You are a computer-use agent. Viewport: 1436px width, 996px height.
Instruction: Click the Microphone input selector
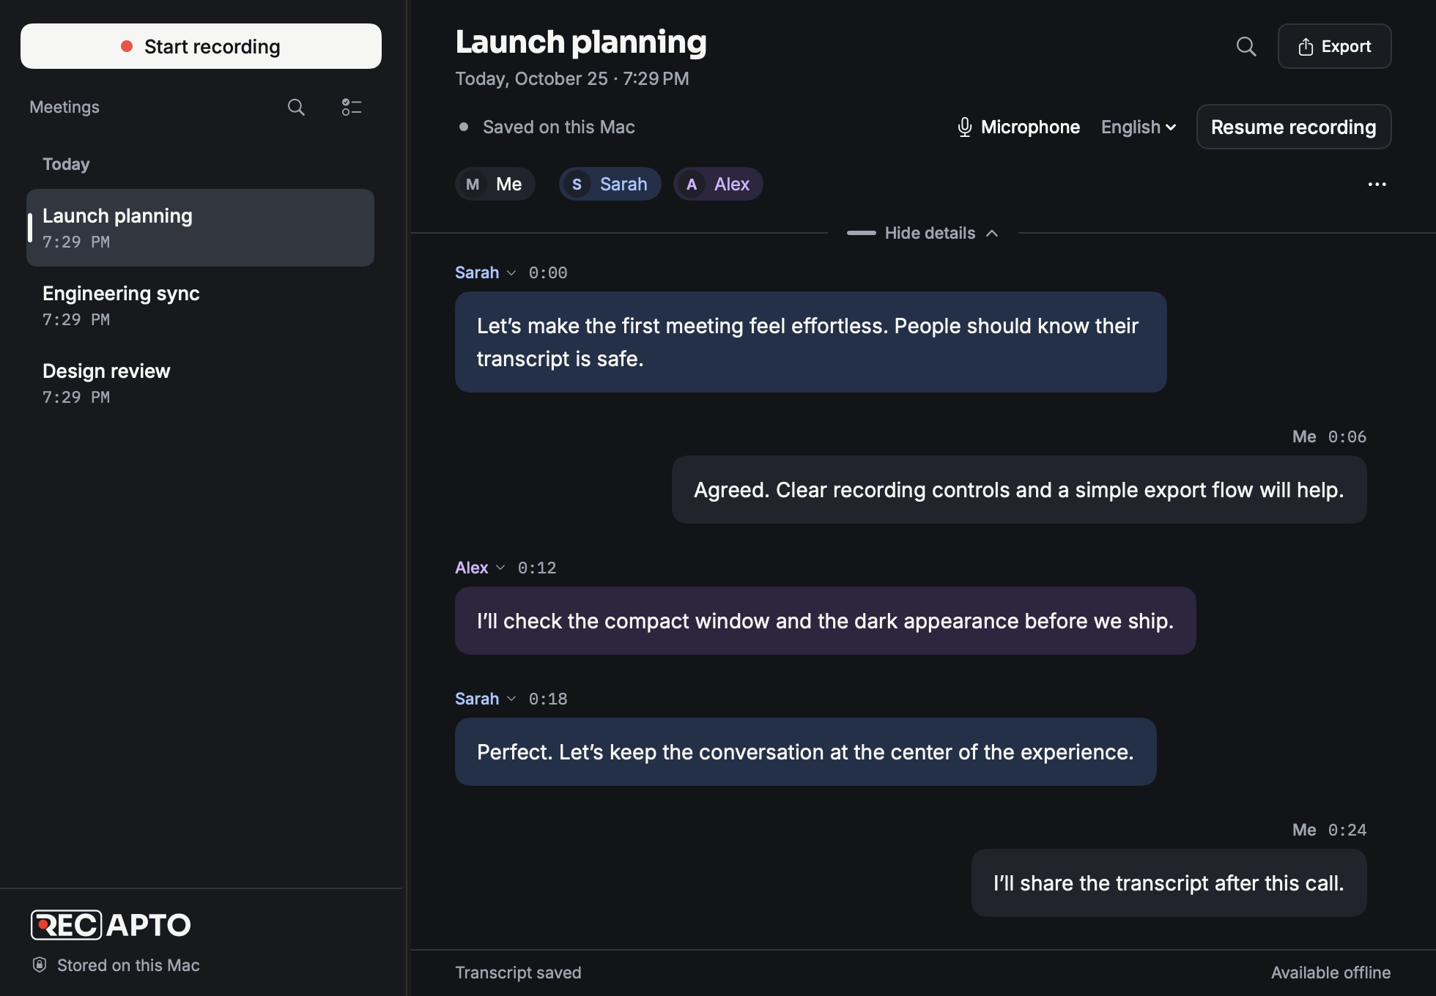point(1018,127)
